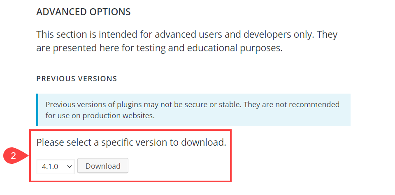Click the Download button
The width and height of the screenshot is (395, 195).
tap(103, 166)
